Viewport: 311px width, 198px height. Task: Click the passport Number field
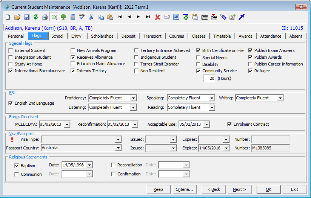271,148
